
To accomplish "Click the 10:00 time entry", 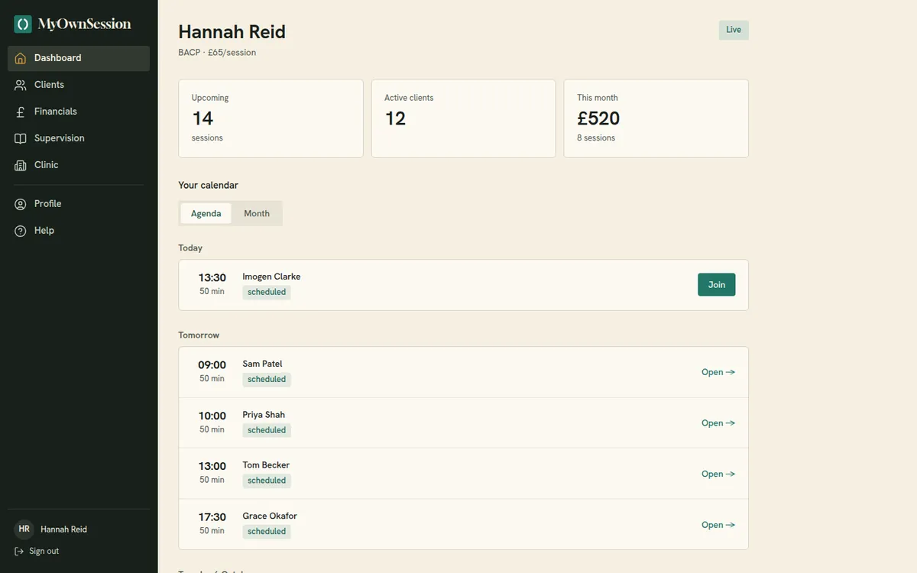I will click(x=212, y=416).
